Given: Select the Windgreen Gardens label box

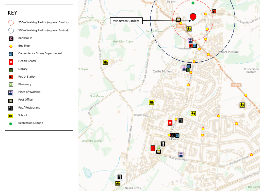Looking at the screenshot, I should pyautogui.click(x=126, y=21).
